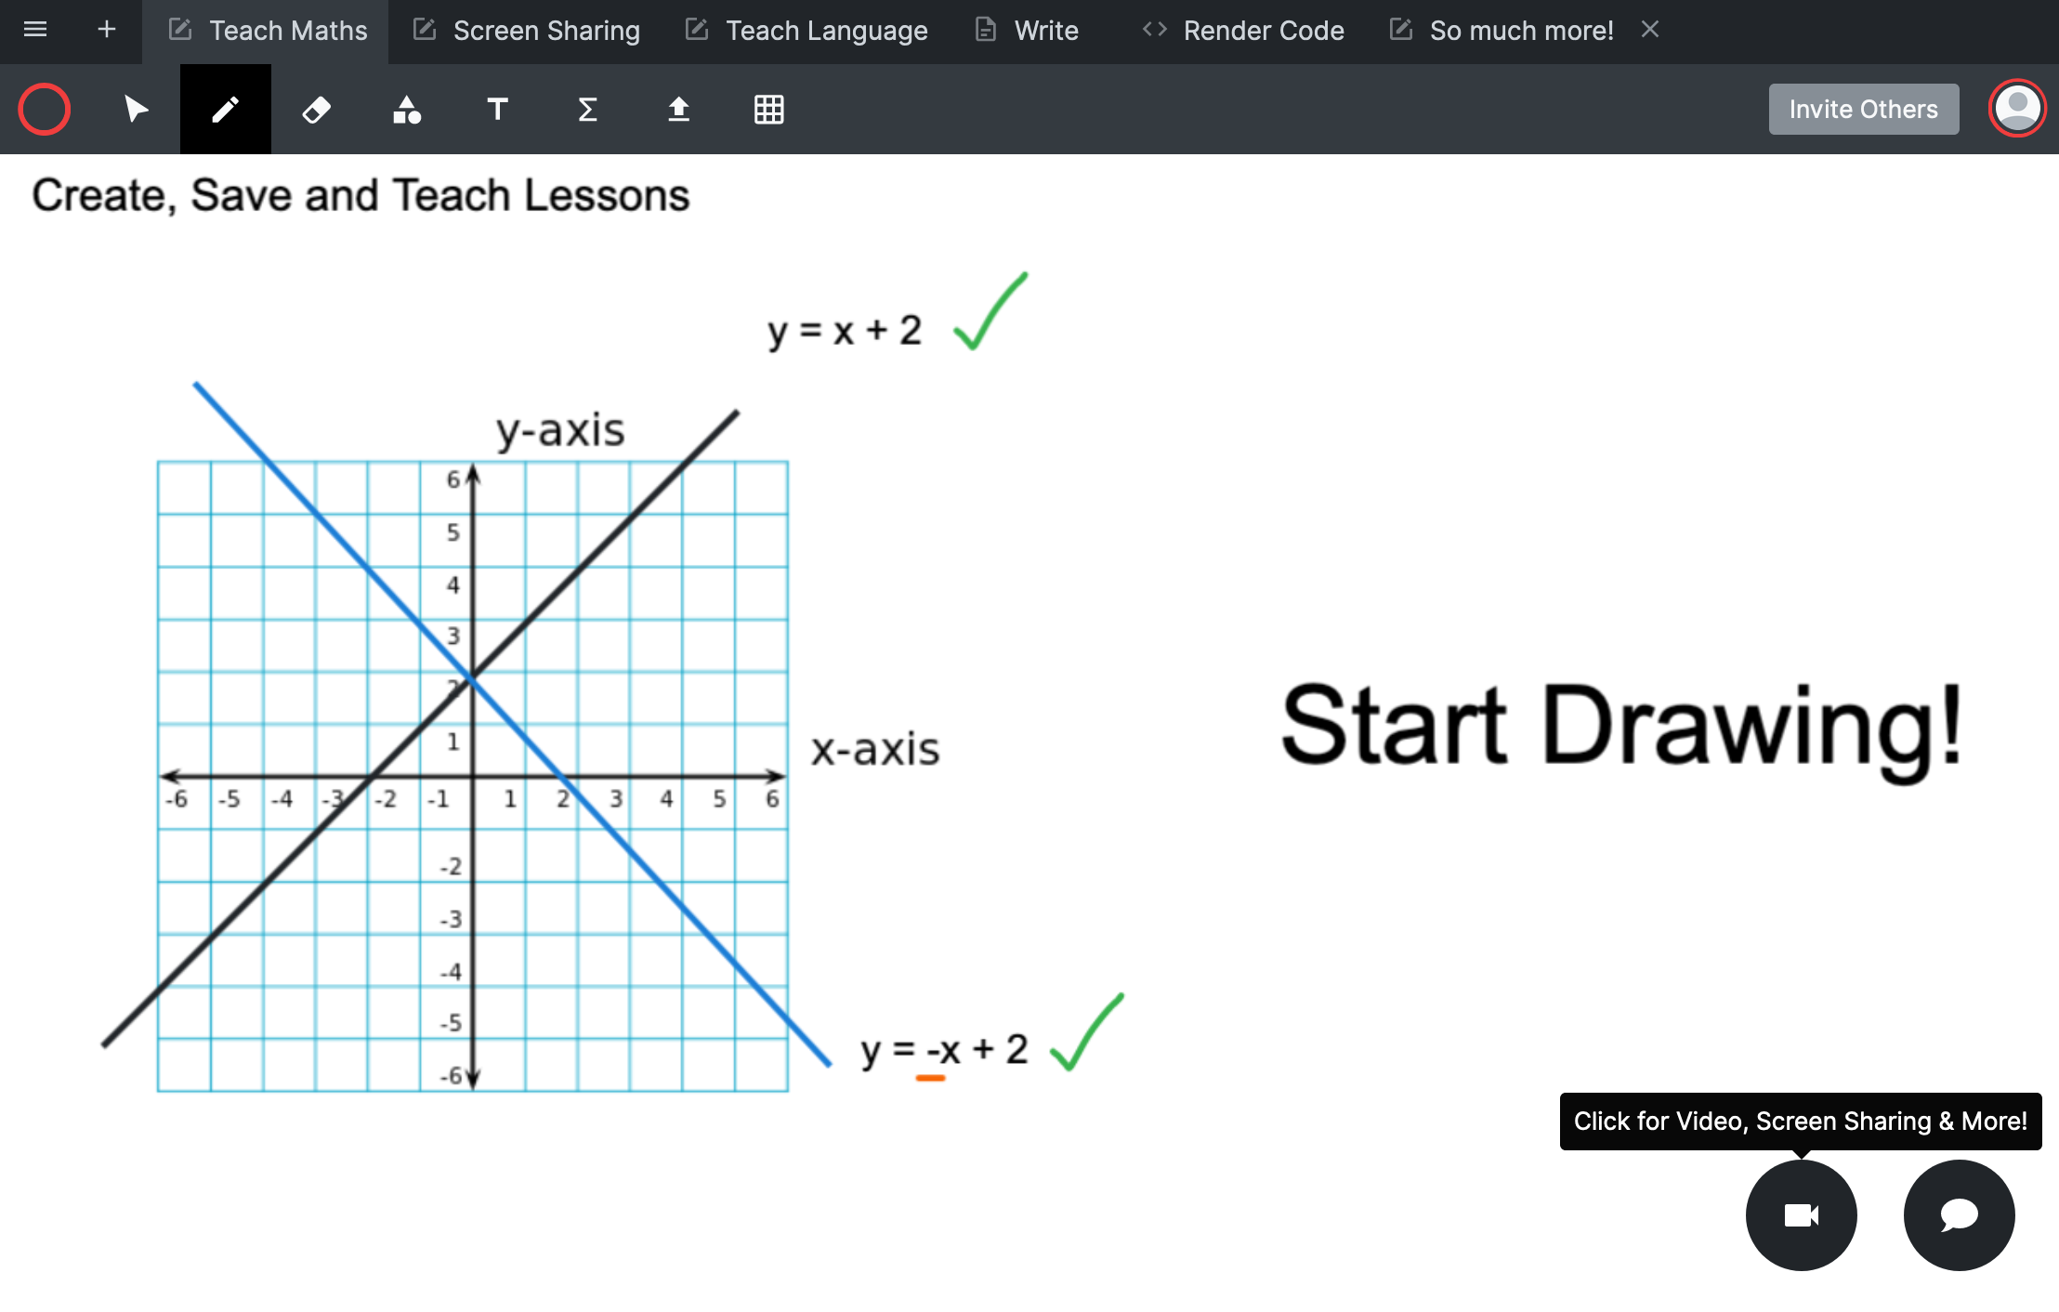Switch to the Screen Sharing tab
Screen dimensions: 2059x1312
[x=525, y=31]
